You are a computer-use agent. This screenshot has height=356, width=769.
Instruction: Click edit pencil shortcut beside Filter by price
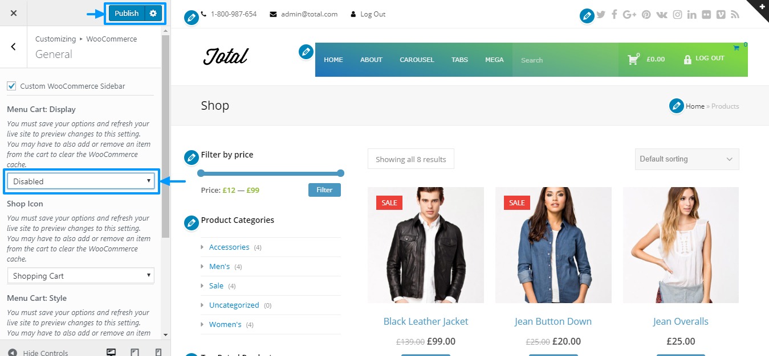coord(192,158)
